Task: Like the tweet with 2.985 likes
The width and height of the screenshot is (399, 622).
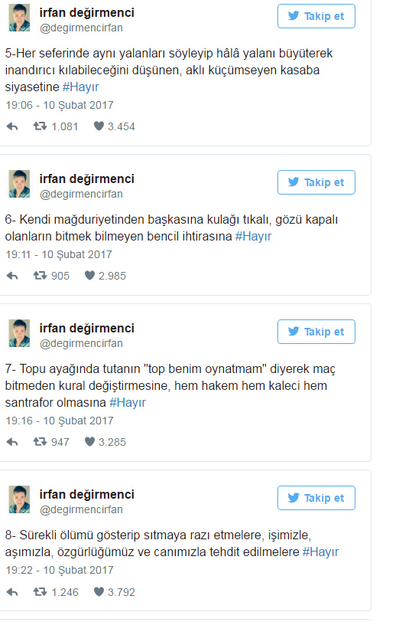Action: coord(89,275)
